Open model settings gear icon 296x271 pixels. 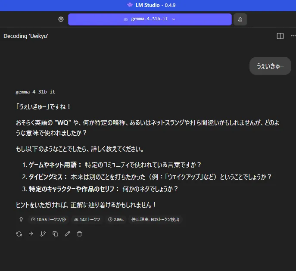[61, 19]
